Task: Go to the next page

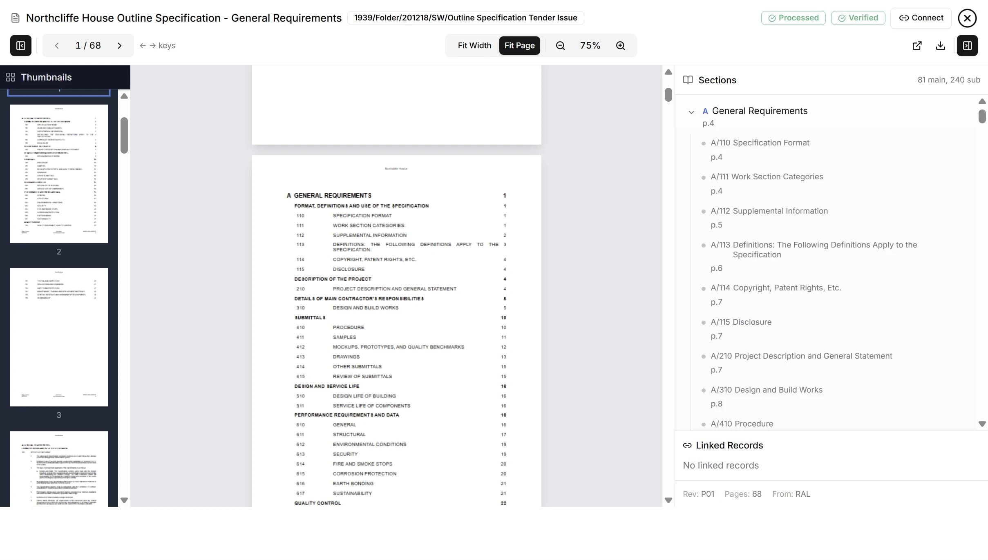Action: click(x=119, y=45)
